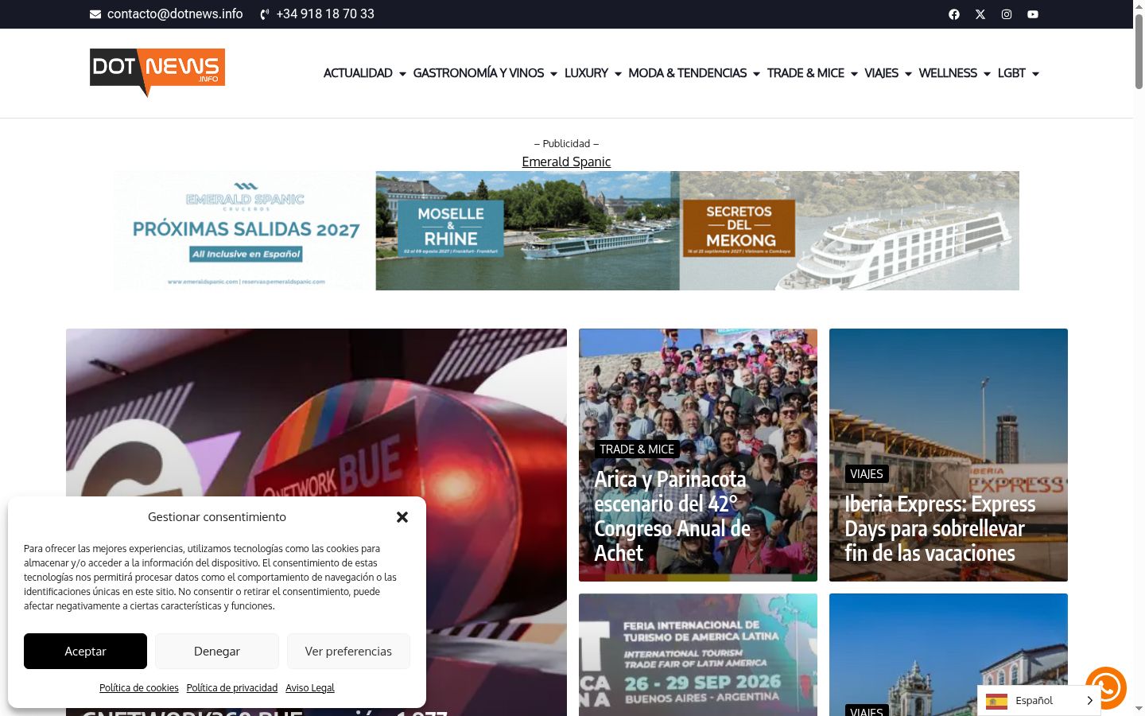Expand the WELLNESS dropdown arrow
Screen dimensions: 1145x716
point(987,74)
